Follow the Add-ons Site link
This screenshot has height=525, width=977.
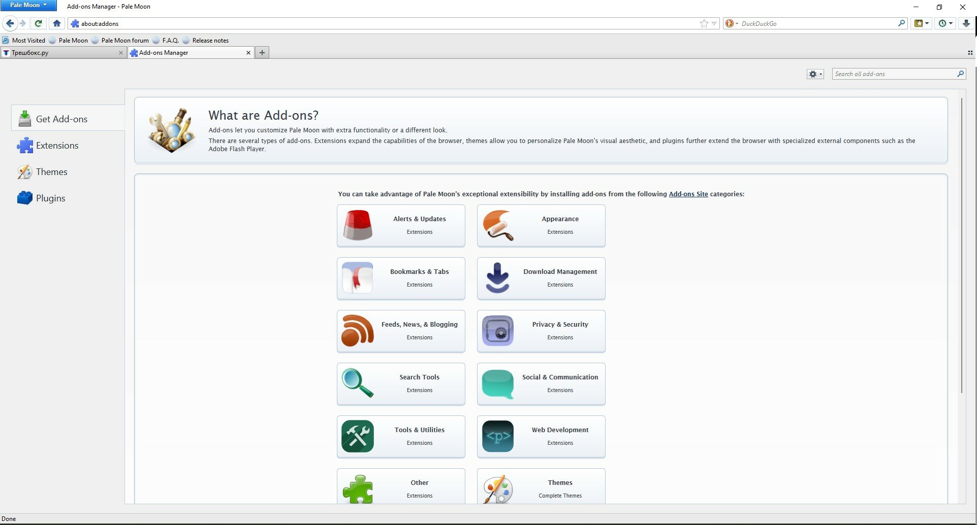point(688,194)
